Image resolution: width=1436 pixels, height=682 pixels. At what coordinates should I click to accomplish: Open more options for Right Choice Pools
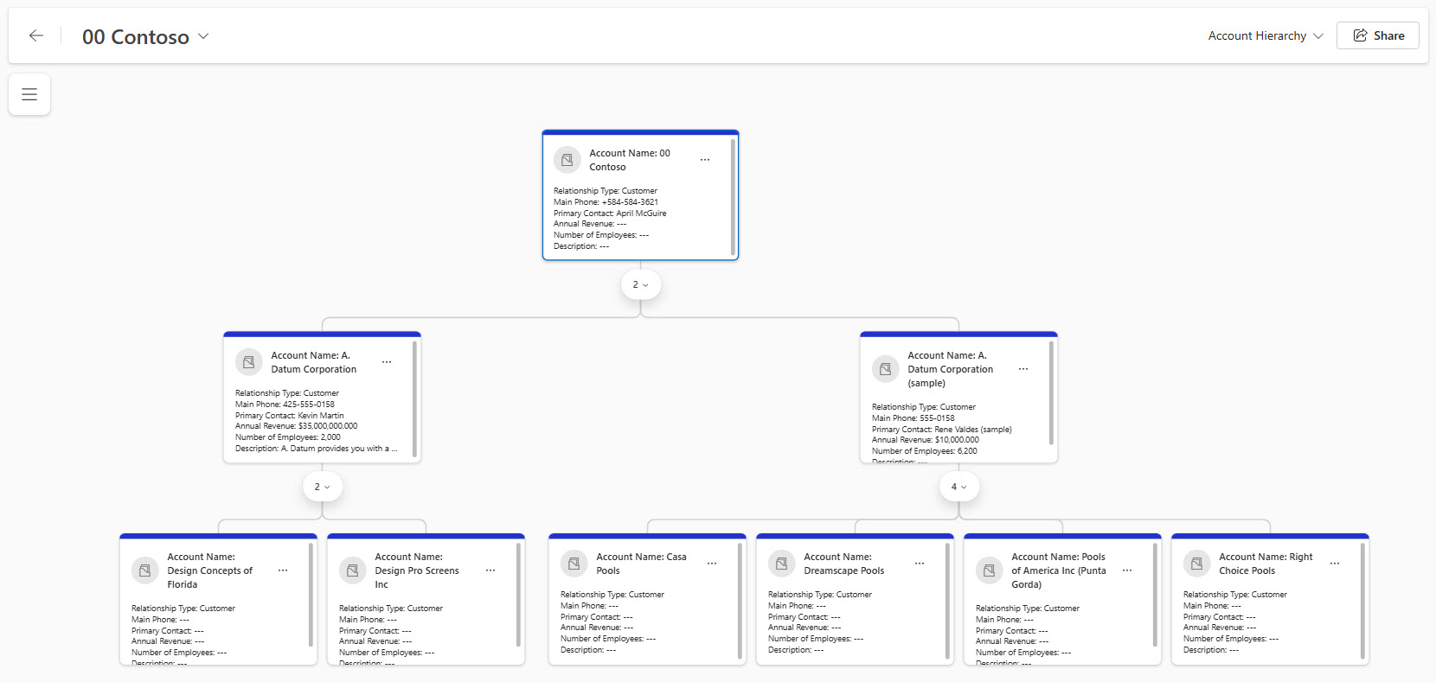[x=1335, y=564]
